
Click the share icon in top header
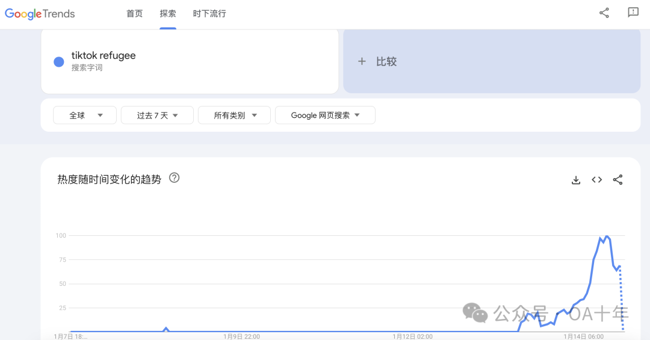(x=604, y=13)
